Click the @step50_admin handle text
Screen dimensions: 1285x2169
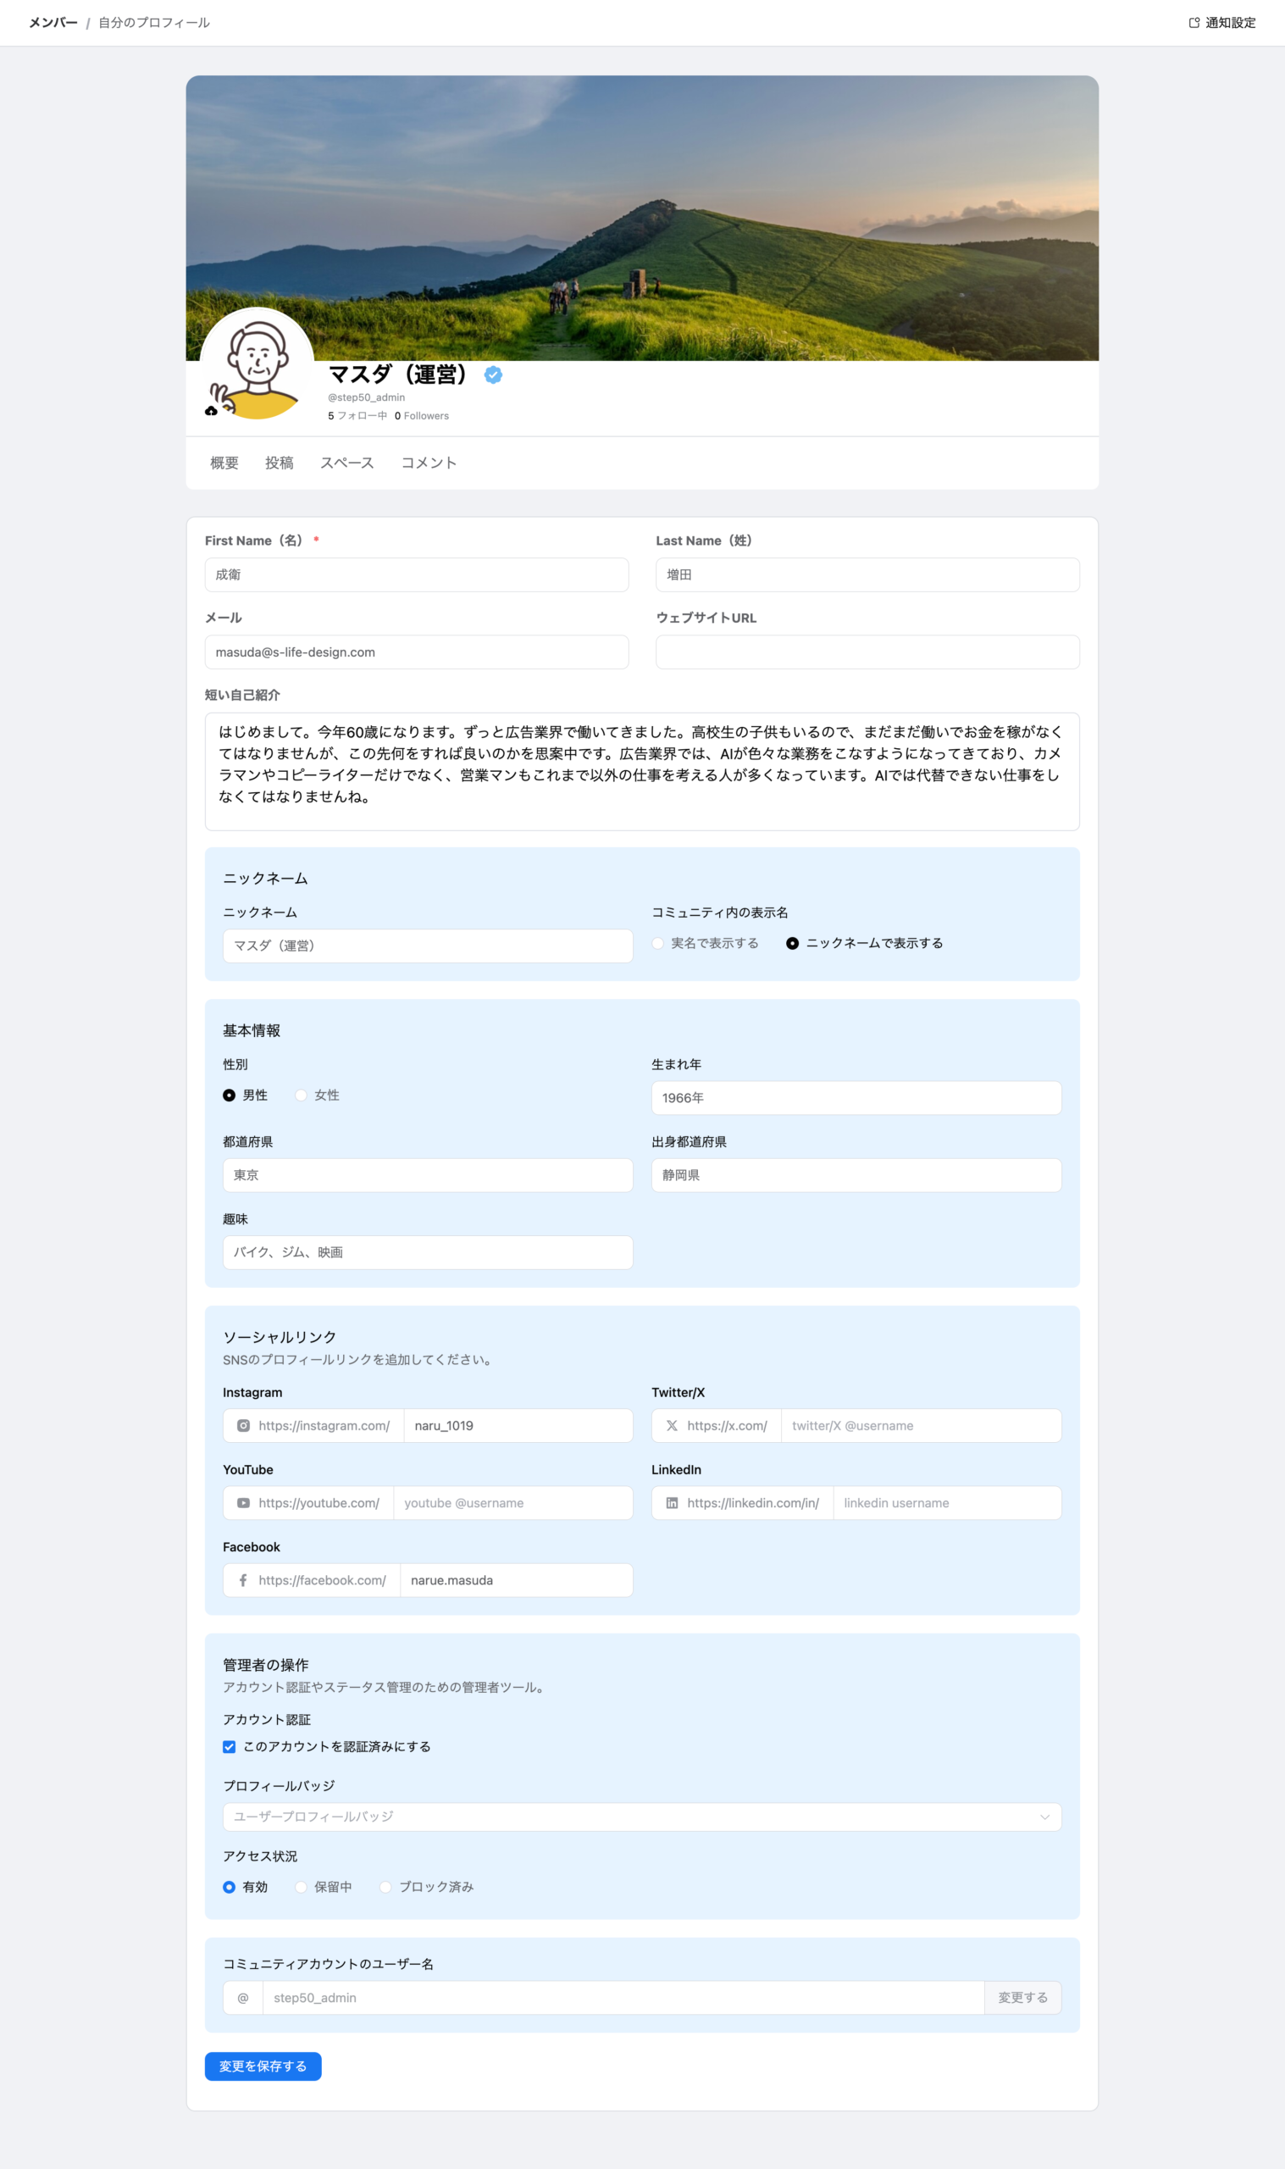(366, 397)
